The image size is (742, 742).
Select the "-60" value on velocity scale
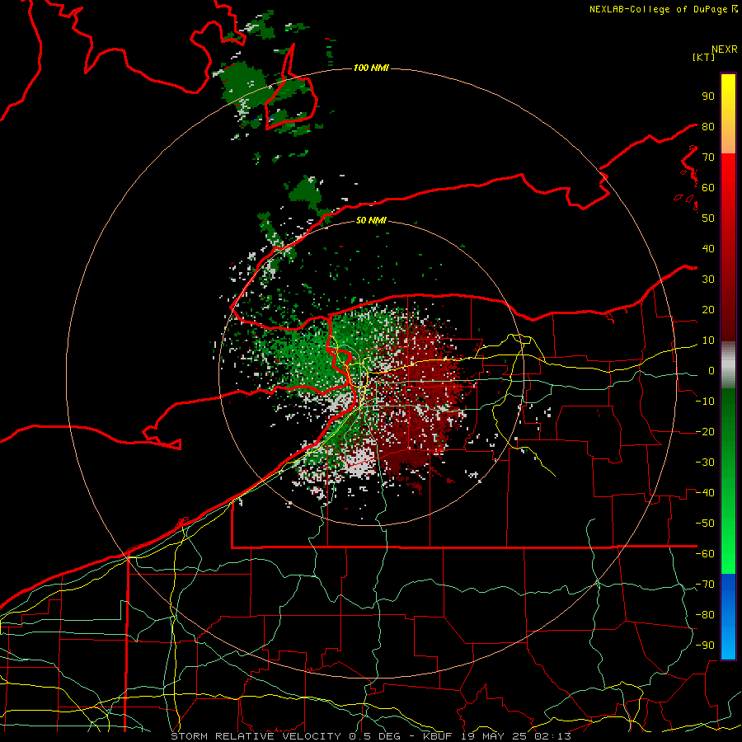tap(705, 554)
